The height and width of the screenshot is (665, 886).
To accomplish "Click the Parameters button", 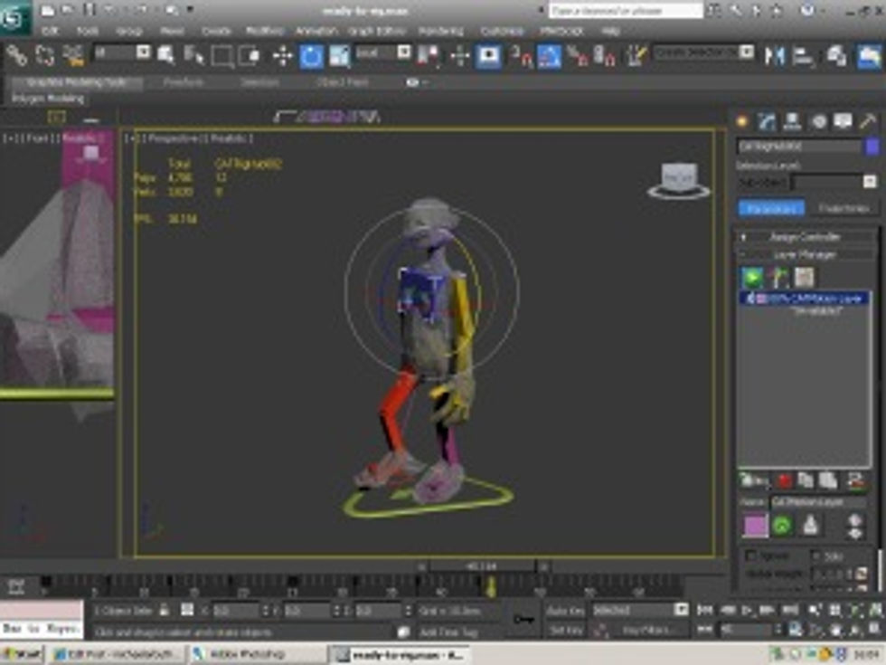I will tap(771, 209).
